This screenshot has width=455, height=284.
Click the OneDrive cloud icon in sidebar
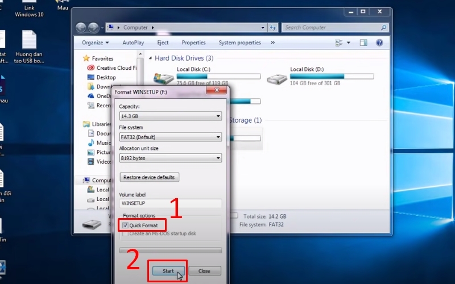pos(91,96)
